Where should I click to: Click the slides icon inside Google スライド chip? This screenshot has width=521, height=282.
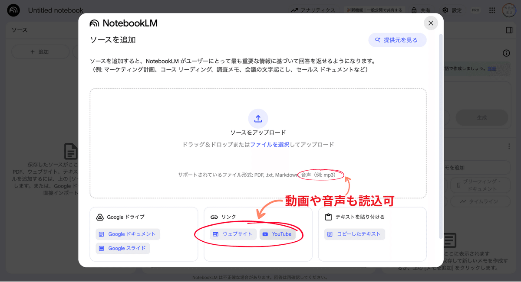click(102, 248)
